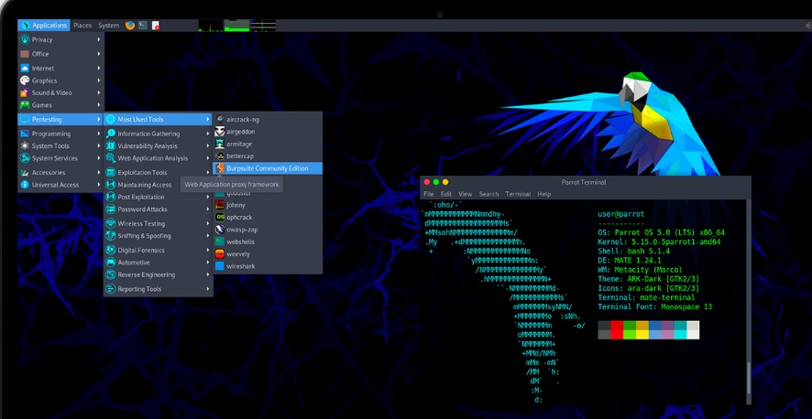The height and width of the screenshot is (419, 812).
Task: Expand the Digital Forensics submenu arrow
Action: (208, 250)
